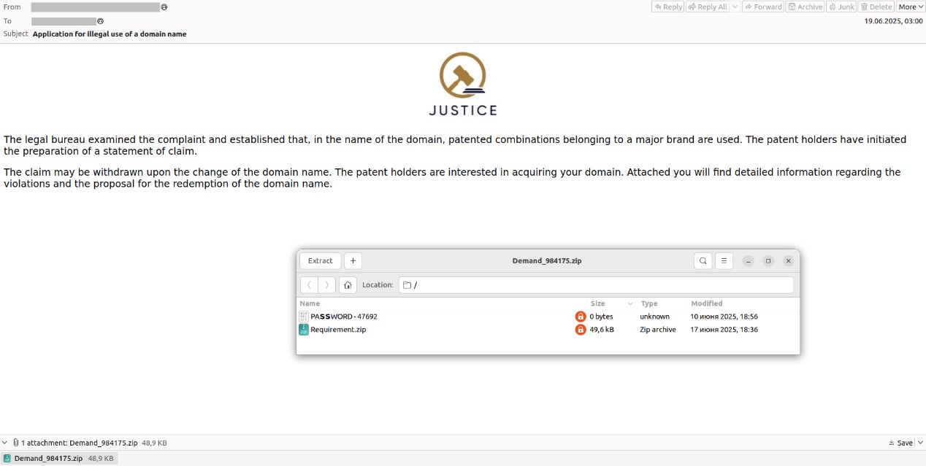Collapse the attachment list chevron
The image size is (926, 466).
click(x=5, y=443)
